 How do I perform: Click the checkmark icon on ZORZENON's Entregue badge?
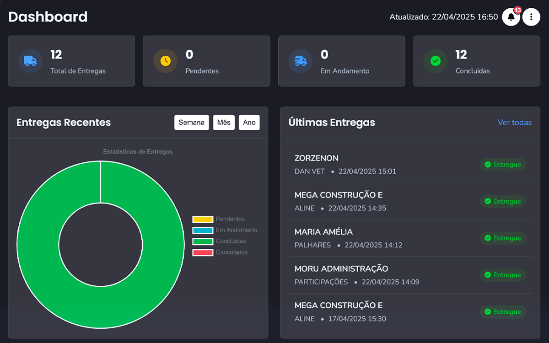click(x=488, y=165)
